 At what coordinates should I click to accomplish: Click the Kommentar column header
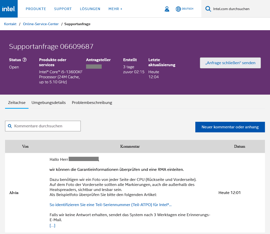click(x=130, y=146)
